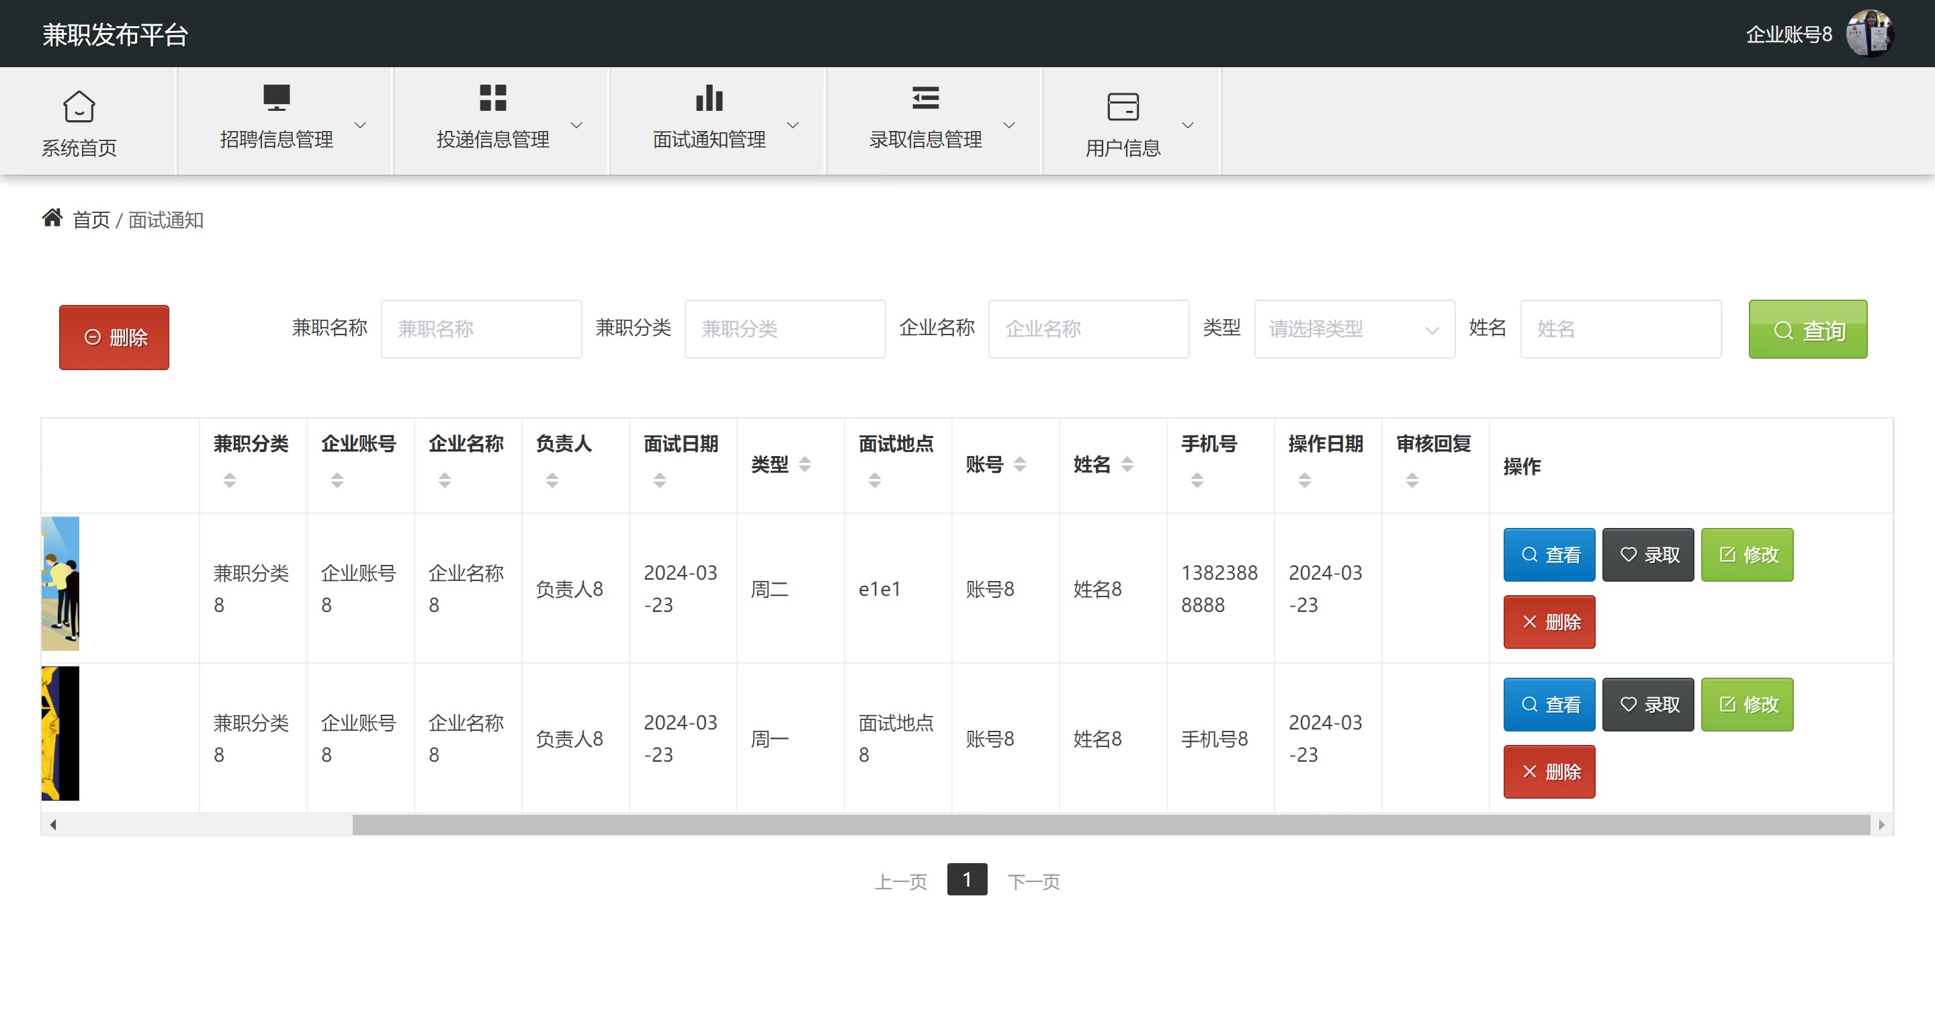Focus the 姓名 search field
Viewport: 1935px width, 1021px height.
pos(1621,329)
